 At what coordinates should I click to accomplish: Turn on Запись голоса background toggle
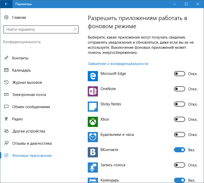[x=180, y=165]
